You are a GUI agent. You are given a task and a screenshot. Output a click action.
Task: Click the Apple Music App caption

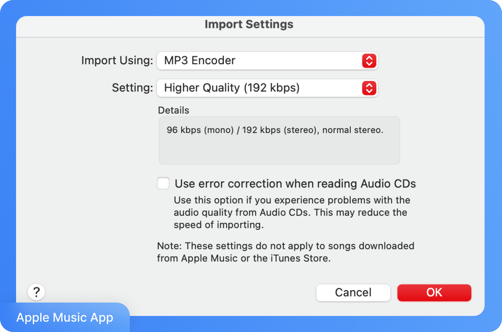click(x=65, y=317)
